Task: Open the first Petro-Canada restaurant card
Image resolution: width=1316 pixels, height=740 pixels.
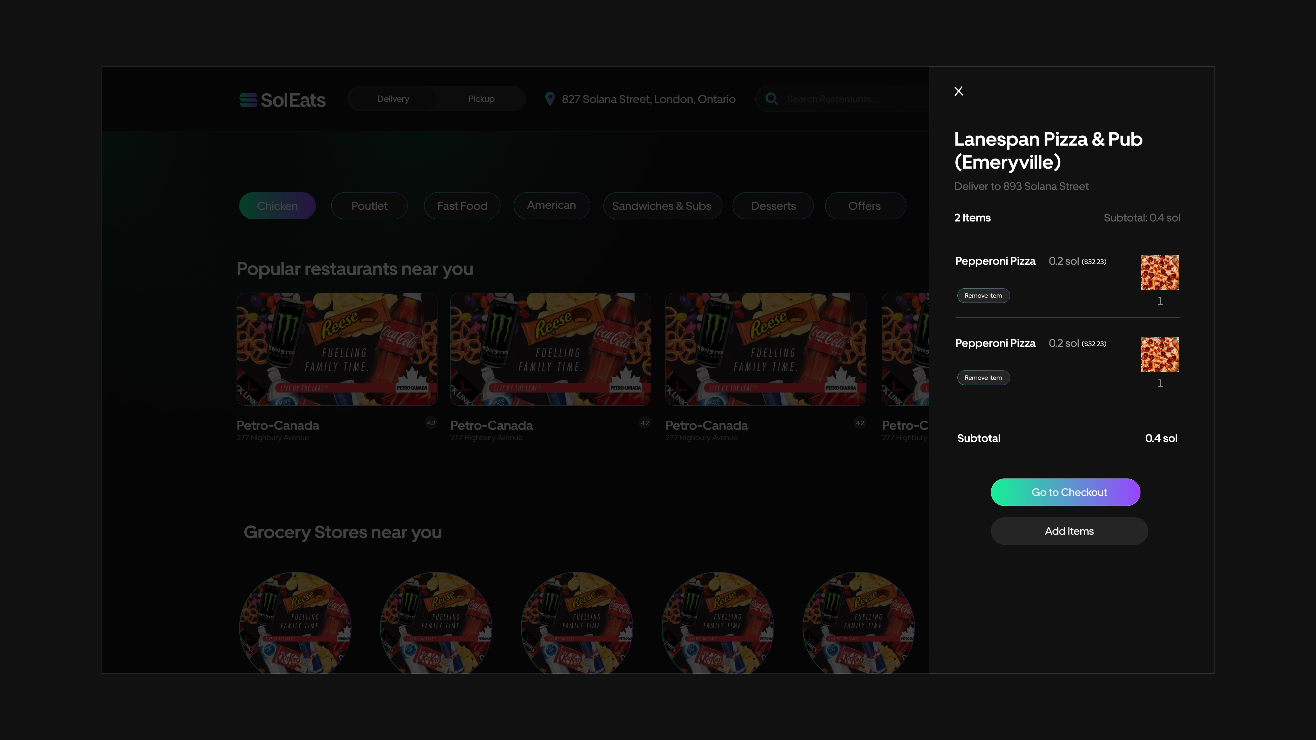Action: pos(337,349)
